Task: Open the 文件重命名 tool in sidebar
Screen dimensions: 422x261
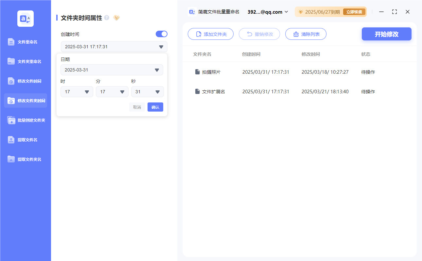Action: 25,42
